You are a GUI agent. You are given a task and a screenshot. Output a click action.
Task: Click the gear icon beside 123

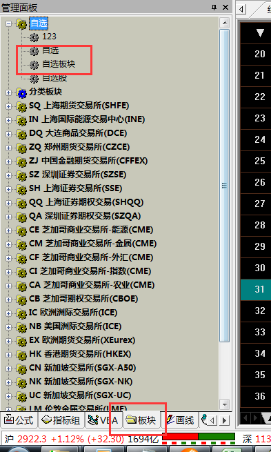point(34,37)
